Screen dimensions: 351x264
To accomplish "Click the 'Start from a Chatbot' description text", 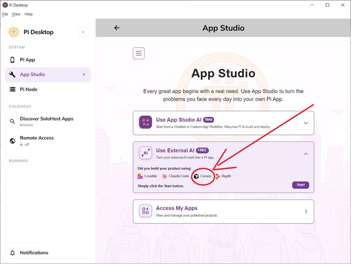I will tap(213, 127).
